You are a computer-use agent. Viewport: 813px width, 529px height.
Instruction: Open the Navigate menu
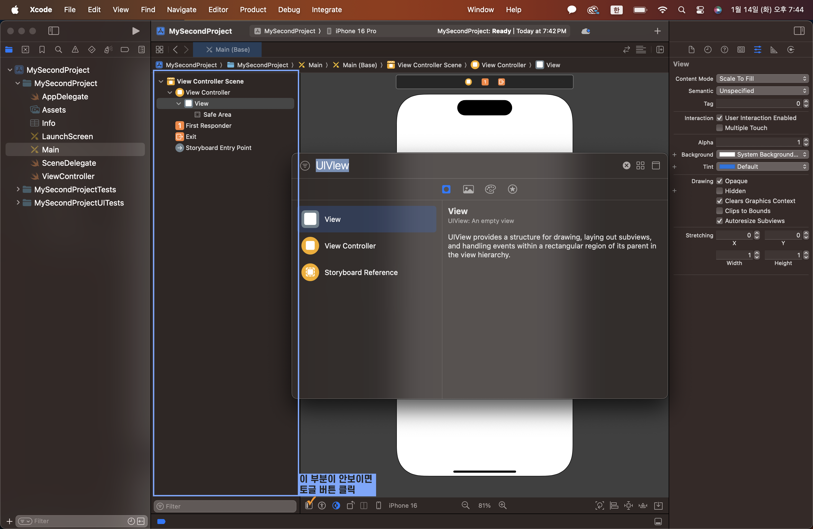point(181,10)
